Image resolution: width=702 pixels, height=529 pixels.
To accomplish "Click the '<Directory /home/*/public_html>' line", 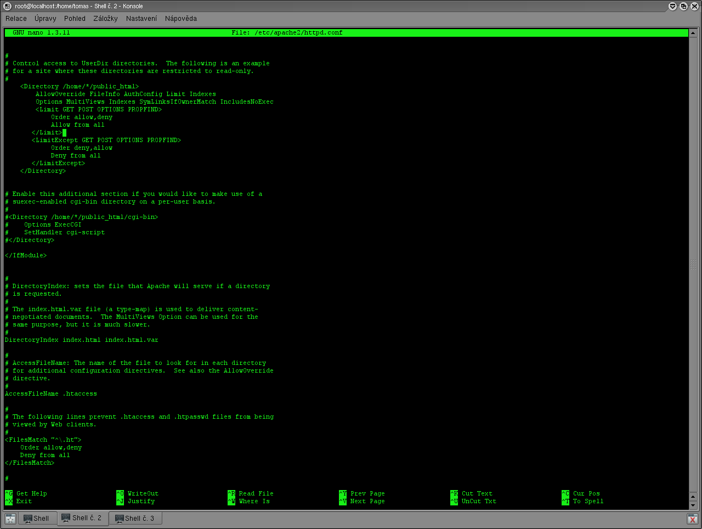I will [80, 87].
